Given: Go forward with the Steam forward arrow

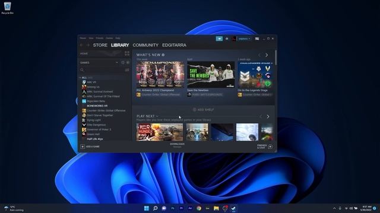Looking at the screenshot, I should click(x=88, y=45).
